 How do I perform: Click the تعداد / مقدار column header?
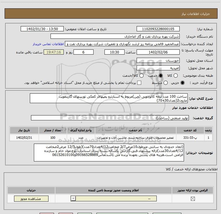pos(53,130)
